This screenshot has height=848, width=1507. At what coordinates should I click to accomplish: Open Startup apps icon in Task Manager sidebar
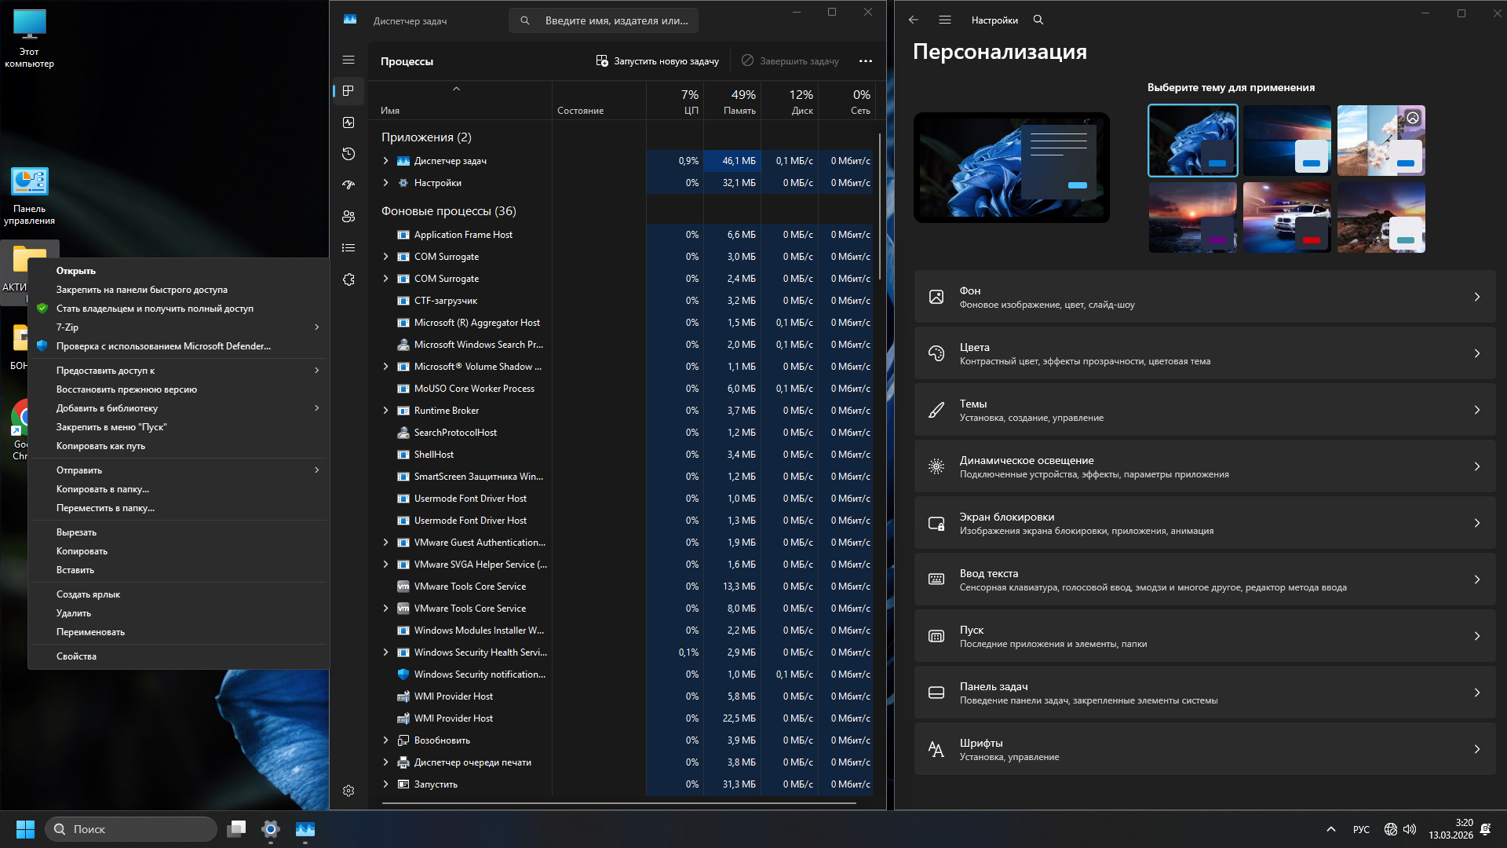[348, 185]
